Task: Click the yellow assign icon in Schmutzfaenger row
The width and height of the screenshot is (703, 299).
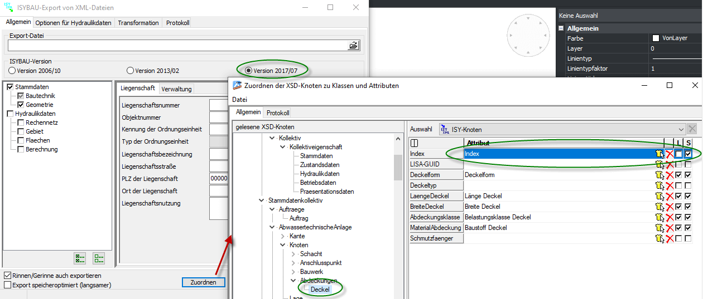Action: coord(659,238)
